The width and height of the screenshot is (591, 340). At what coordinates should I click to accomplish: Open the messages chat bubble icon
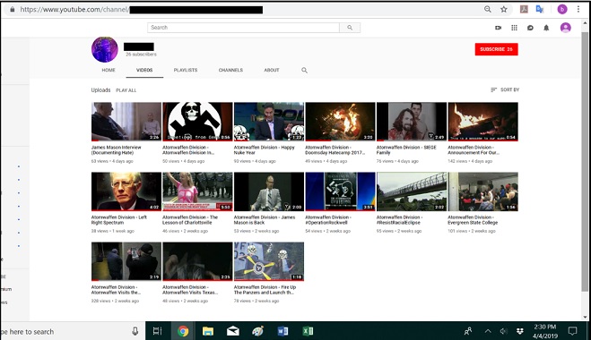coord(530,28)
